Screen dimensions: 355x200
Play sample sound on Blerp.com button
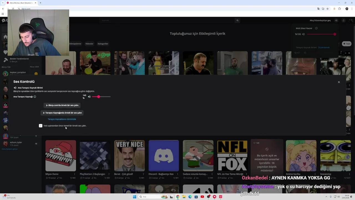coord(62,105)
